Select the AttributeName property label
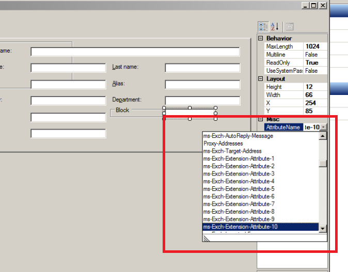 pyautogui.click(x=283, y=127)
